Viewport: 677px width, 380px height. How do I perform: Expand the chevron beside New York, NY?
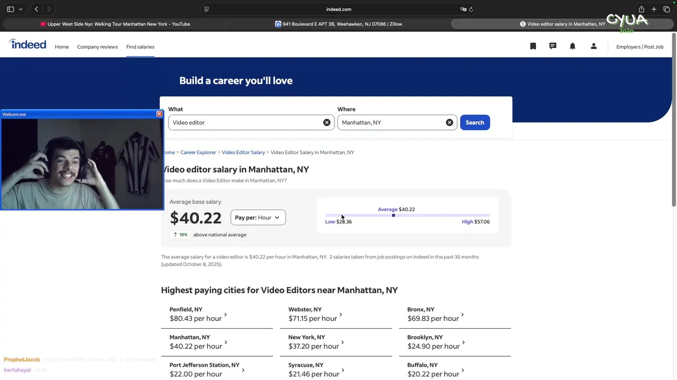click(x=342, y=343)
